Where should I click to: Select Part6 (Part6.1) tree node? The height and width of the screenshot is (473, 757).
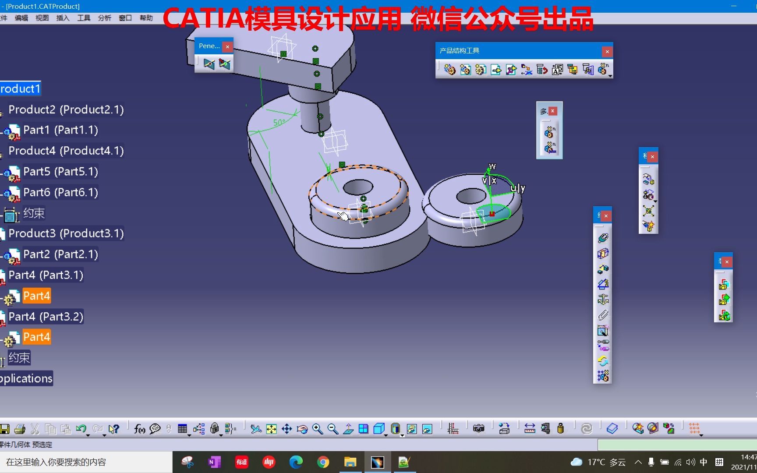point(60,192)
